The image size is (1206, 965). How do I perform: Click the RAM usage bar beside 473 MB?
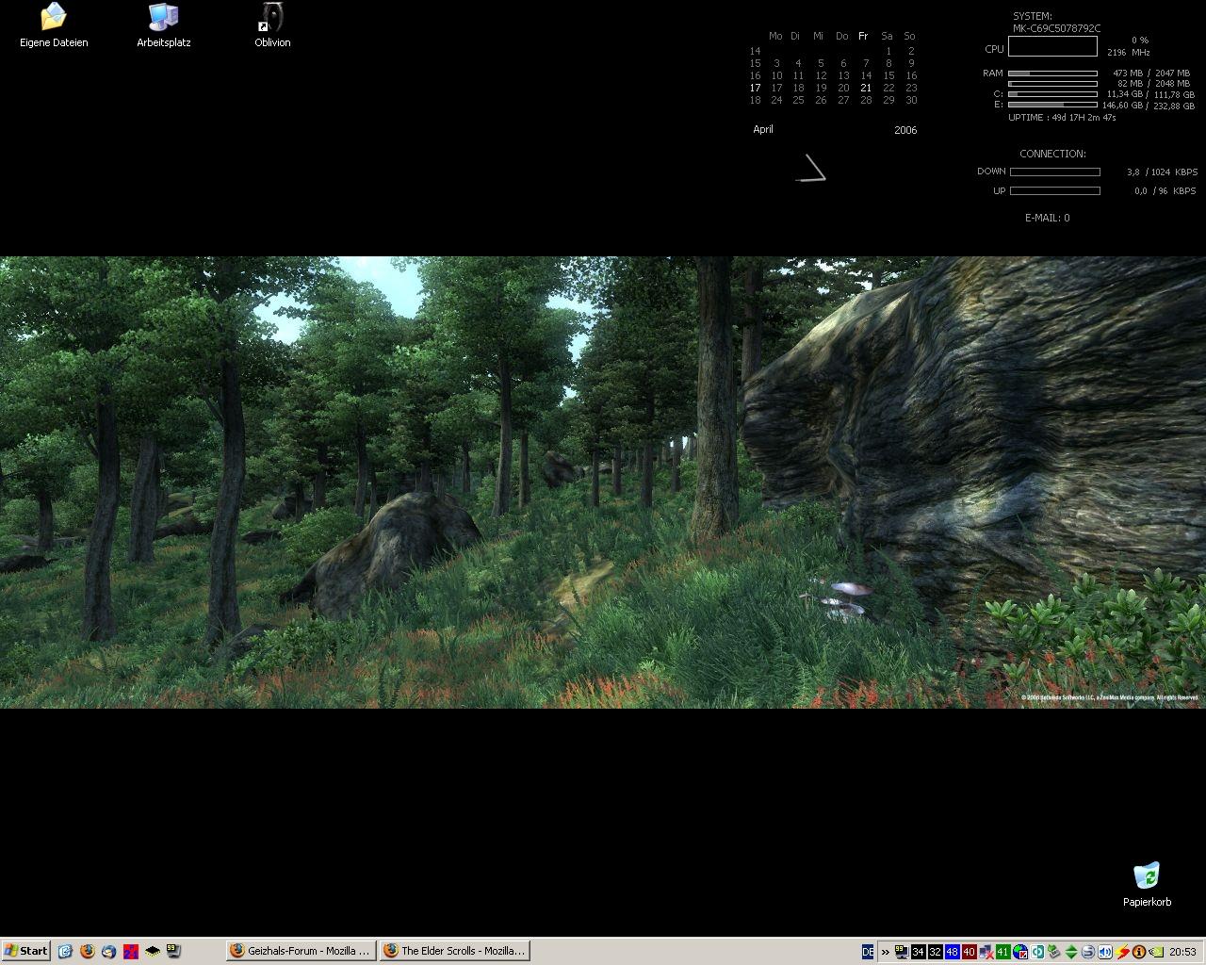tap(1052, 73)
